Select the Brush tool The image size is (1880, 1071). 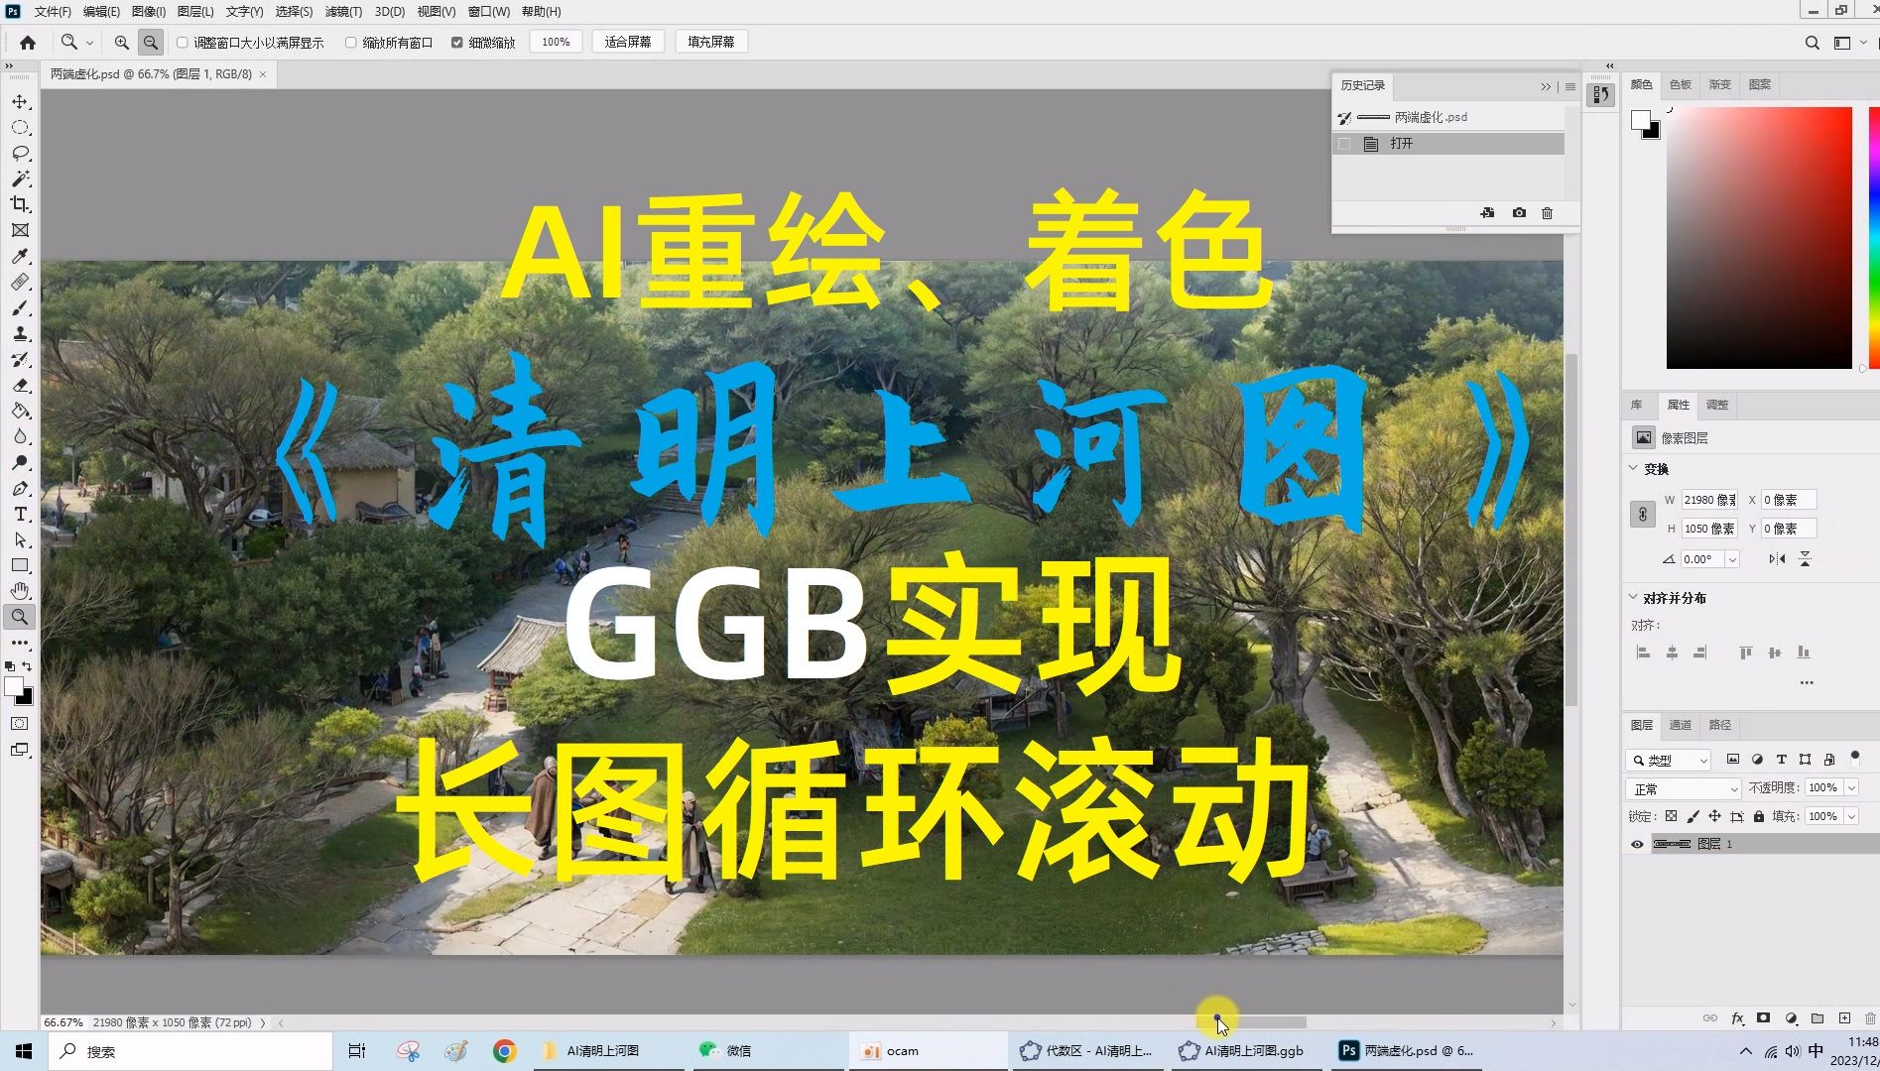tap(20, 308)
